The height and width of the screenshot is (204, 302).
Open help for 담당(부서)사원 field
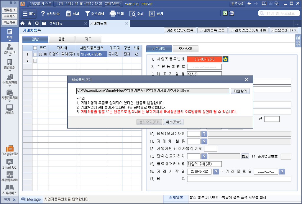(204, 134)
